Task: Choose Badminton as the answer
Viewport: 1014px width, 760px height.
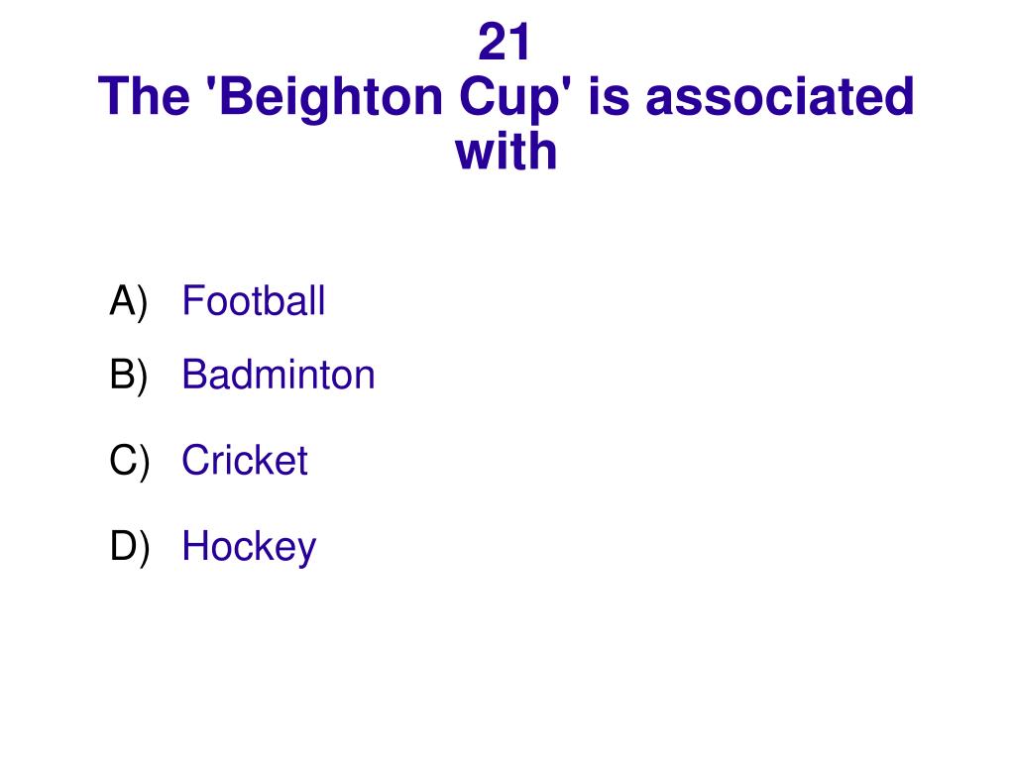Action: pyautogui.click(x=279, y=375)
